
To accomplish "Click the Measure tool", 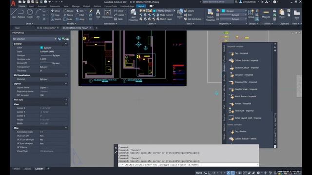I will (x=266, y=14).
